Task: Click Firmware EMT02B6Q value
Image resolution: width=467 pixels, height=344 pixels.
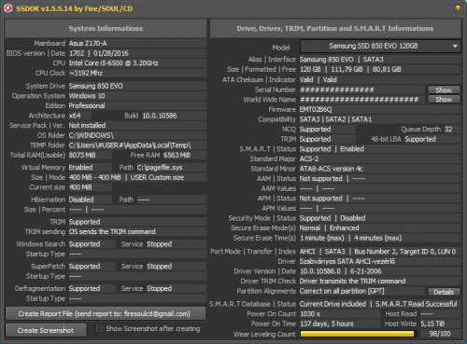Action: point(316,109)
